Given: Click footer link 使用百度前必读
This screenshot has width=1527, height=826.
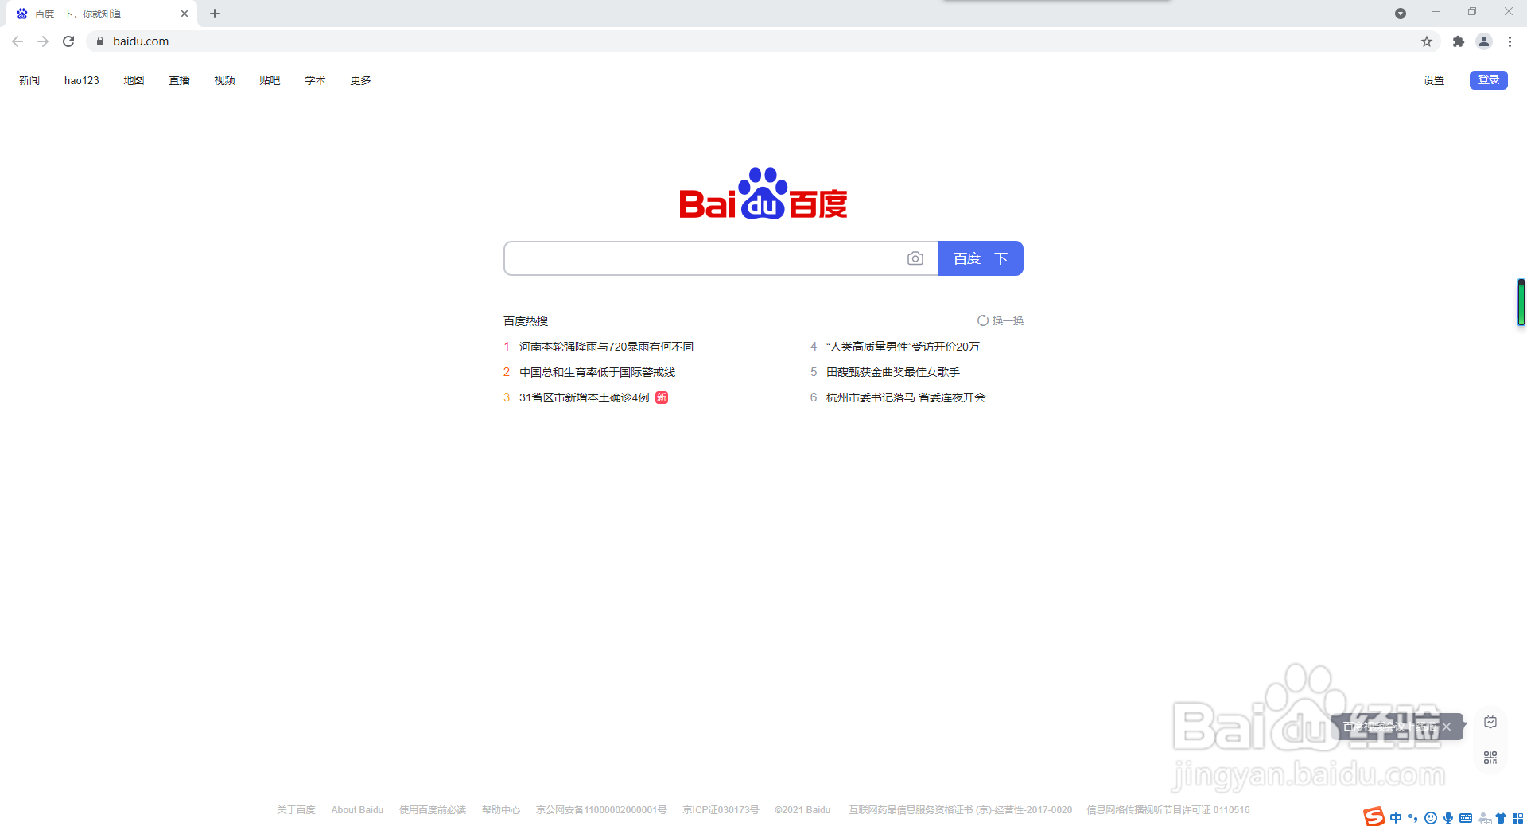Looking at the screenshot, I should tap(433, 810).
